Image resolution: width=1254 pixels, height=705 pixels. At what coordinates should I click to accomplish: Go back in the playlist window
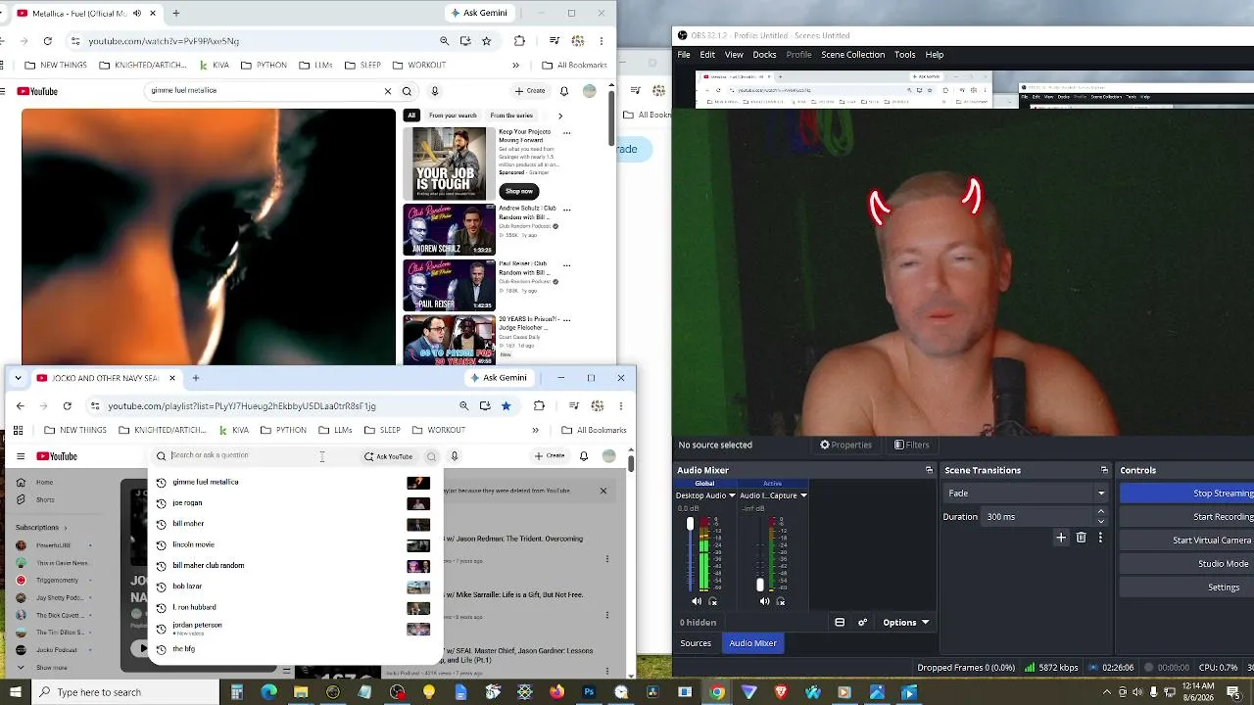click(20, 405)
